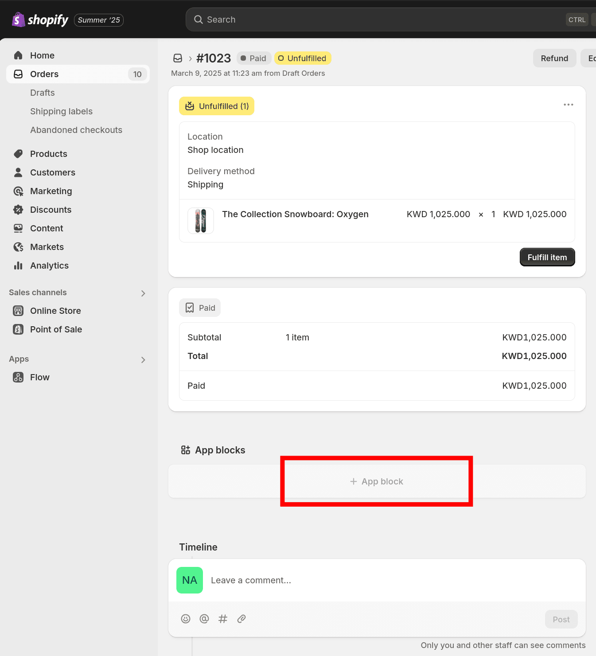Attach a file to comment
The height and width of the screenshot is (656, 596).
pyautogui.click(x=242, y=619)
